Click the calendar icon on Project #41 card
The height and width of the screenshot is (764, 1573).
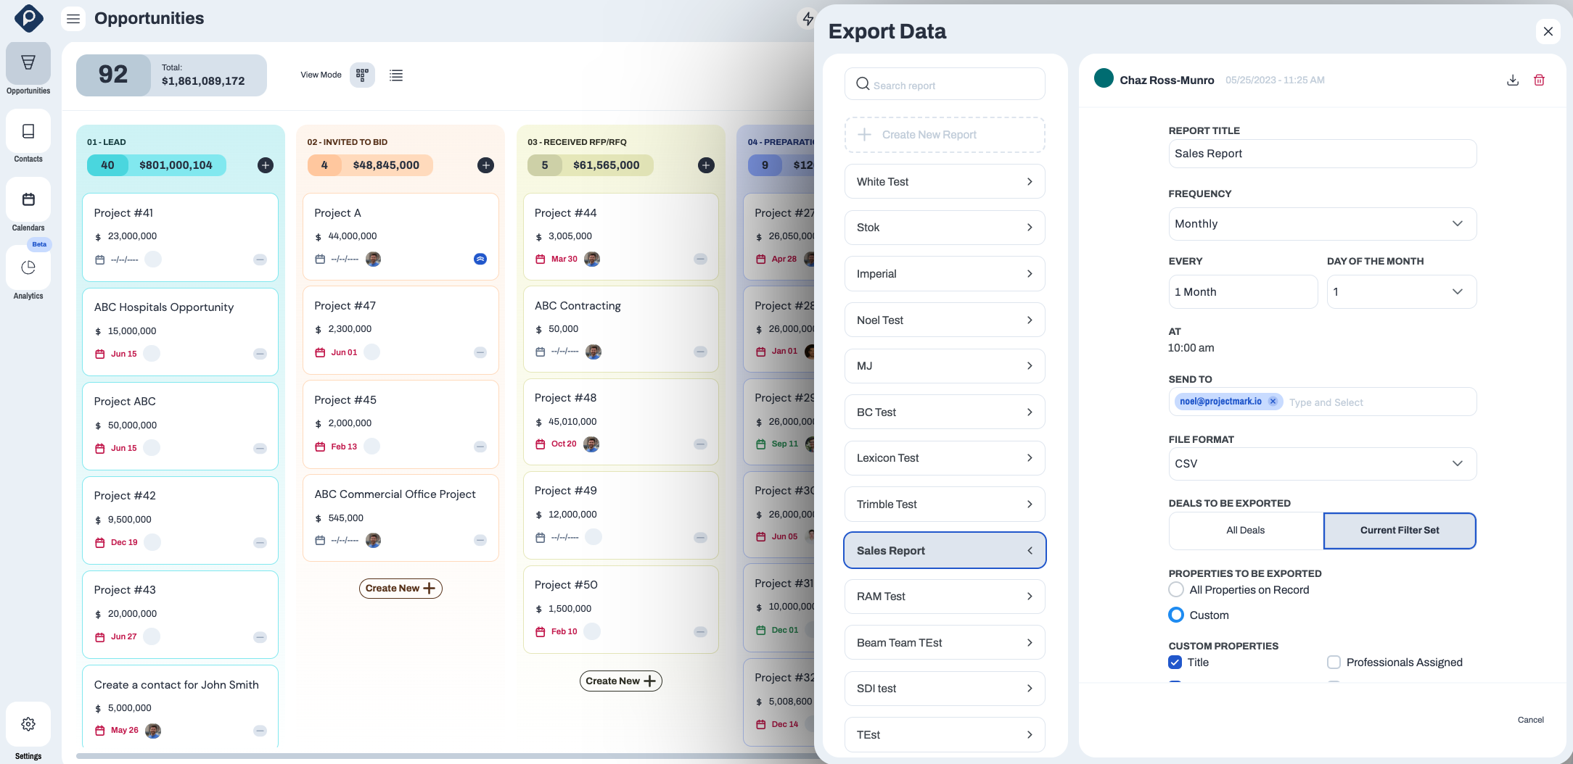100,259
